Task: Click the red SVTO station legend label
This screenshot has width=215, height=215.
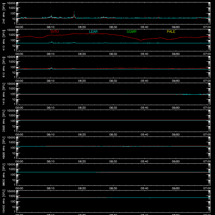Action: [x=55, y=31]
